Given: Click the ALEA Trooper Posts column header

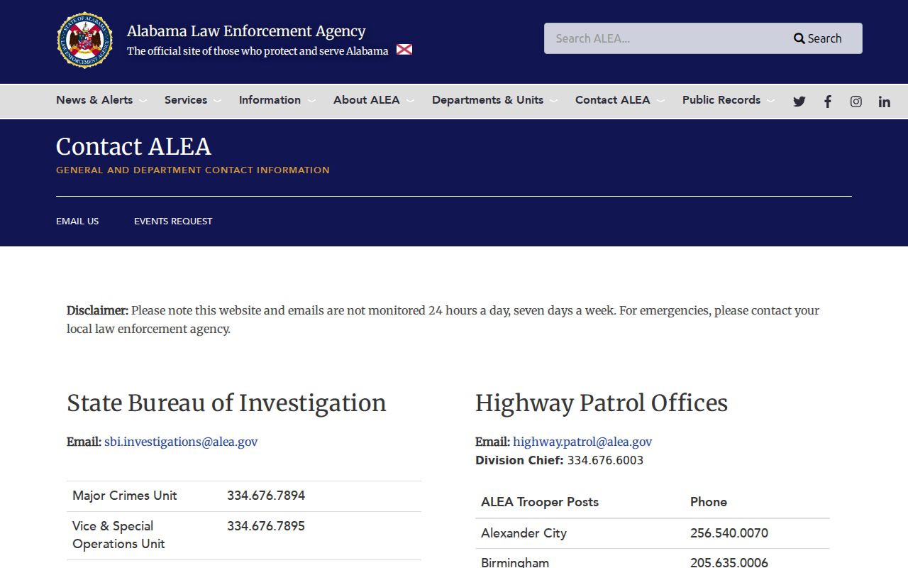Looking at the screenshot, I should 540,502.
